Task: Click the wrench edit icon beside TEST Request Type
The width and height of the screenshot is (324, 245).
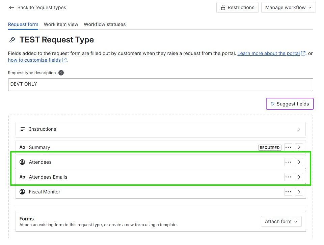Action: [x=12, y=40]
